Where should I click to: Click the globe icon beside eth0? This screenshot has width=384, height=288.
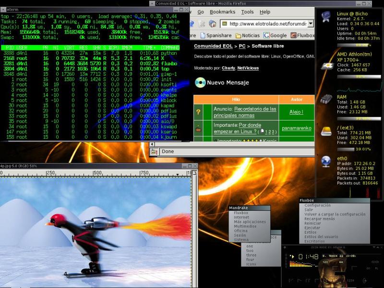pos(326,162)
